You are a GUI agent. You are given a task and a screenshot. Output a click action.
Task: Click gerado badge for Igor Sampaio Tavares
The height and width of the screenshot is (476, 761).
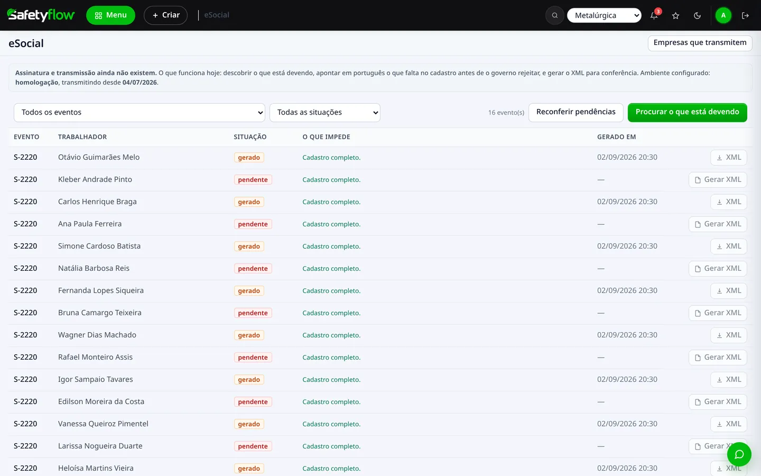pos(249,380)
